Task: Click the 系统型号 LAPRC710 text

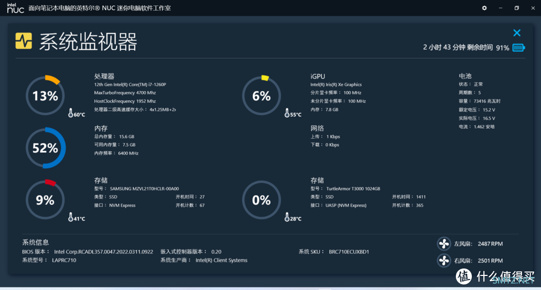Action: (x=49, y=260)
